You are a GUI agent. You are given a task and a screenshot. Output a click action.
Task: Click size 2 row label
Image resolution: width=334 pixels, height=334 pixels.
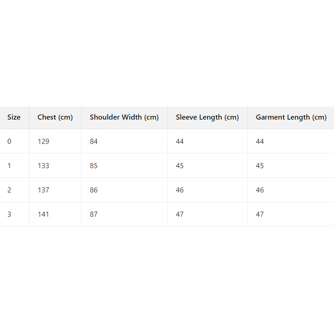coord(9,190)
